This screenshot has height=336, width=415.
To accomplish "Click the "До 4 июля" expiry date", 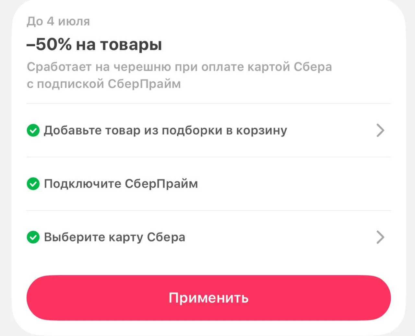I will point(58,21).
